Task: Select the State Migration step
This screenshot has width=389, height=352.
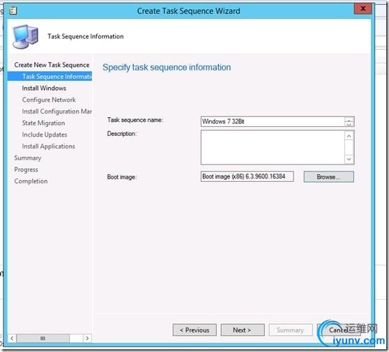Action: coord(43,123)
